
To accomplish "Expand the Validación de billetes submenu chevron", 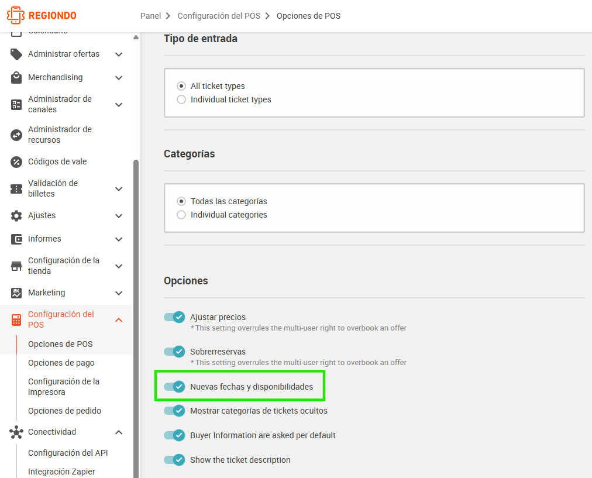I will coord(119,189).
